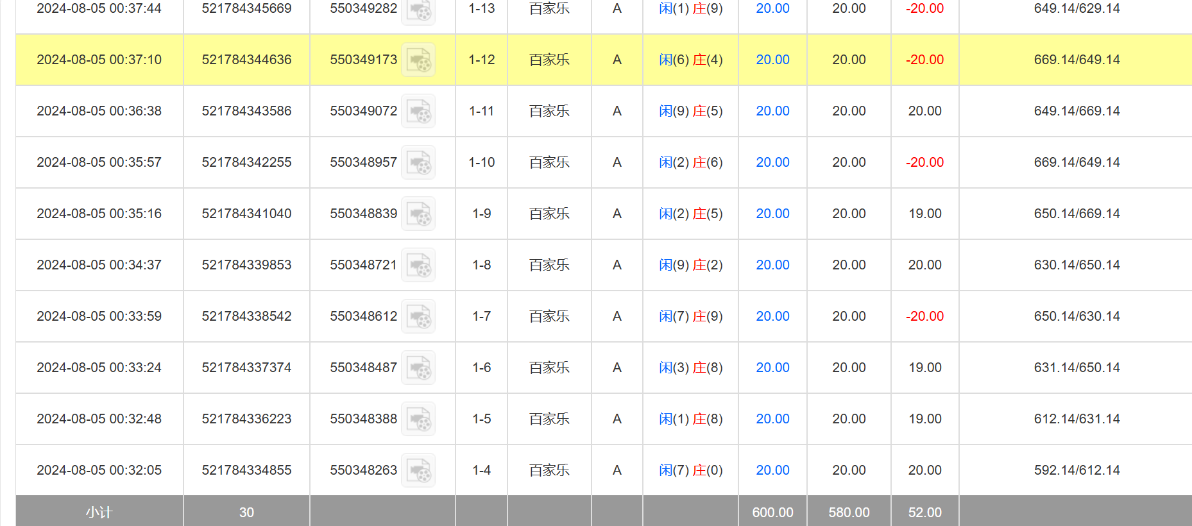Select order number 521784344636
The height and width of the screenshot is (526, 1192).
pyautogui.click(x=246, y=60)
